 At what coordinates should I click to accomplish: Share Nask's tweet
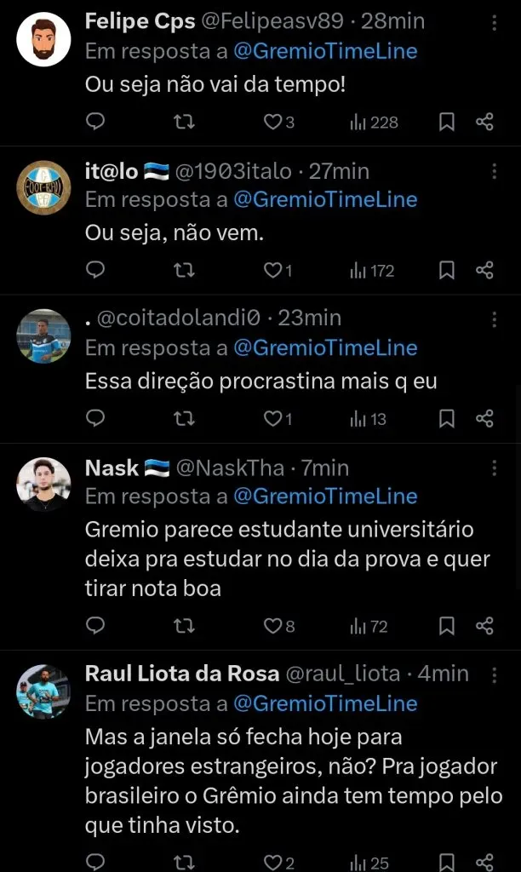[x=484, y=626]
